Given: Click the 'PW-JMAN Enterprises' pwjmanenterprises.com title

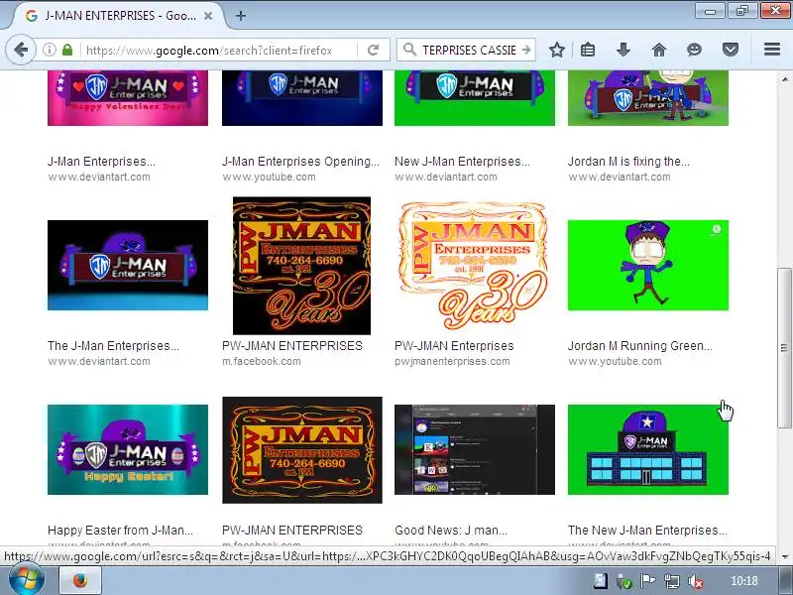Looking at the screenshot, I should (454, 345).
